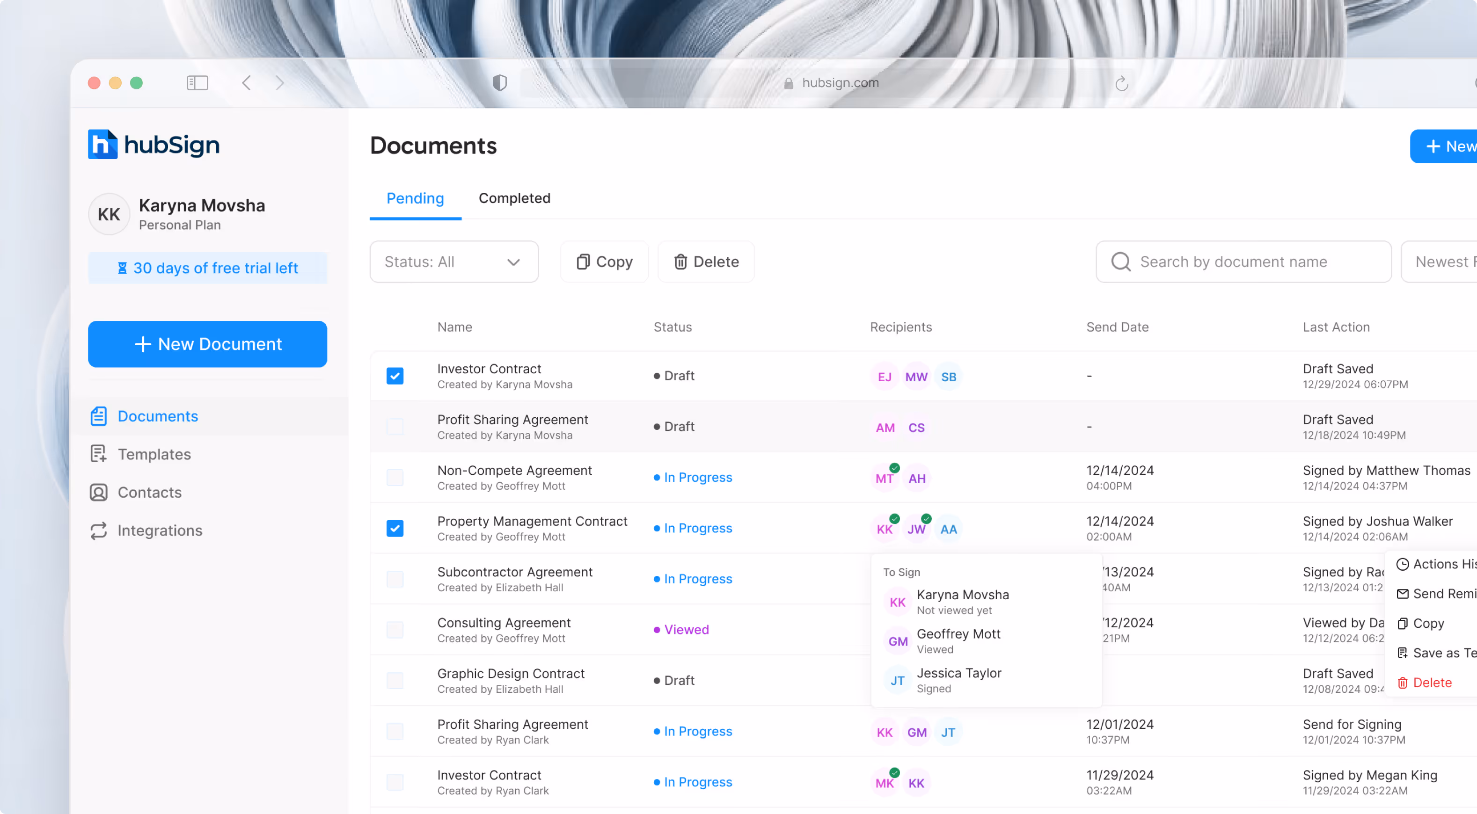Screen dimensions: 1477x814
Task: Click the JT avatar in To Sign popup
Action: point(897,680)
